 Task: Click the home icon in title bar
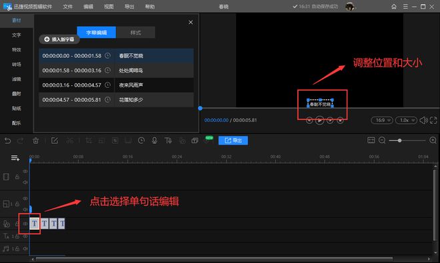coord(394,7)
